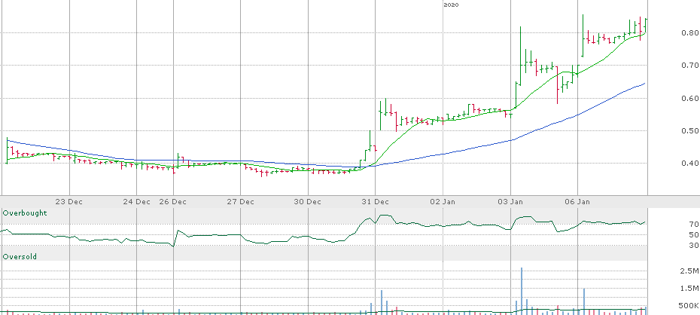The height and width of the screenshot is (315, 700).
Task: Click the 1.5M volume axis label
Action: pos(689,289)
